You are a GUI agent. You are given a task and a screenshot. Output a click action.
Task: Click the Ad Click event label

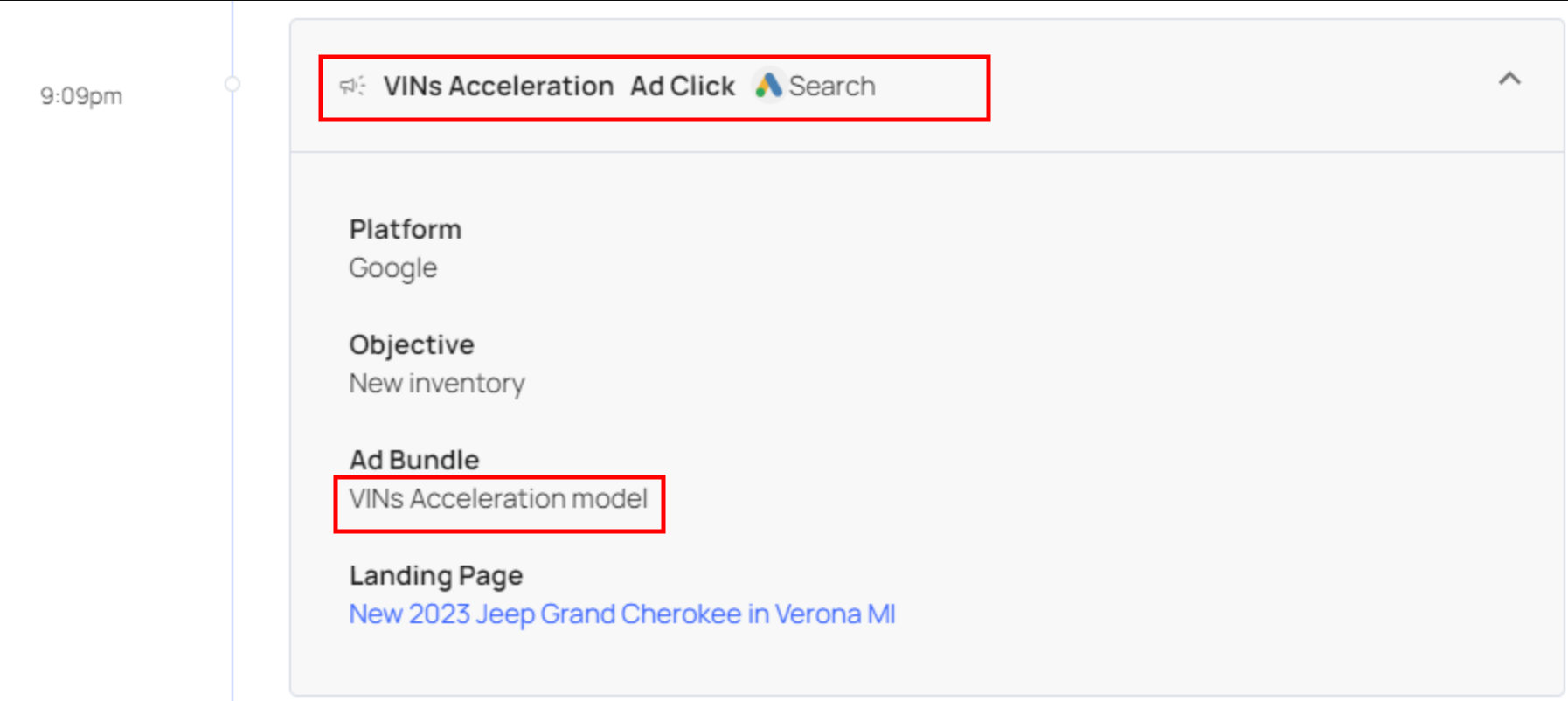point(682,86)
